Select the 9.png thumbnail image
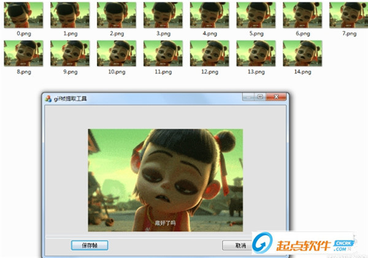The width and height of the screenshot is (368, 258). (x=70, y=53)
